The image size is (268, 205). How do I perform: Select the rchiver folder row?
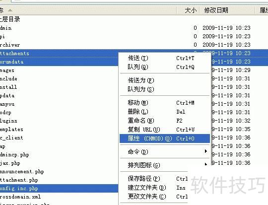pyautogui.click(x=134, y=45)
